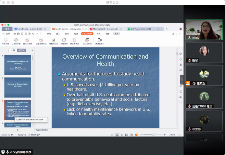The width and height of the screenshot is (225, 155).
Task: Click the 设置放映方式 slideshow settings icon
Action: (x=41, y=40)
